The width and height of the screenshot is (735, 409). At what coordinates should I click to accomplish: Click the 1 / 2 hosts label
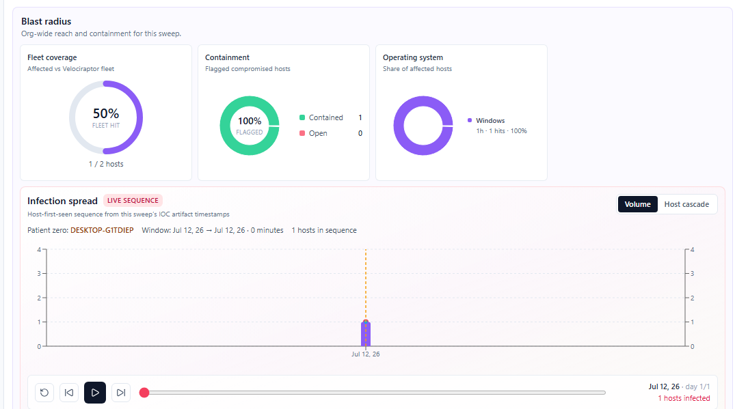[x=106, y=164]
